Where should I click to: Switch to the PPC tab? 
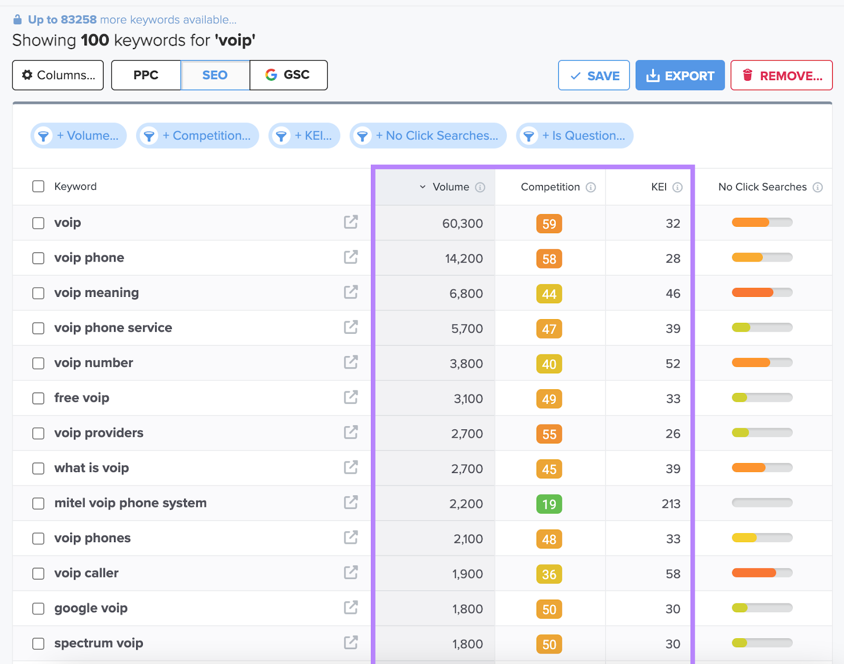[146, 75]
